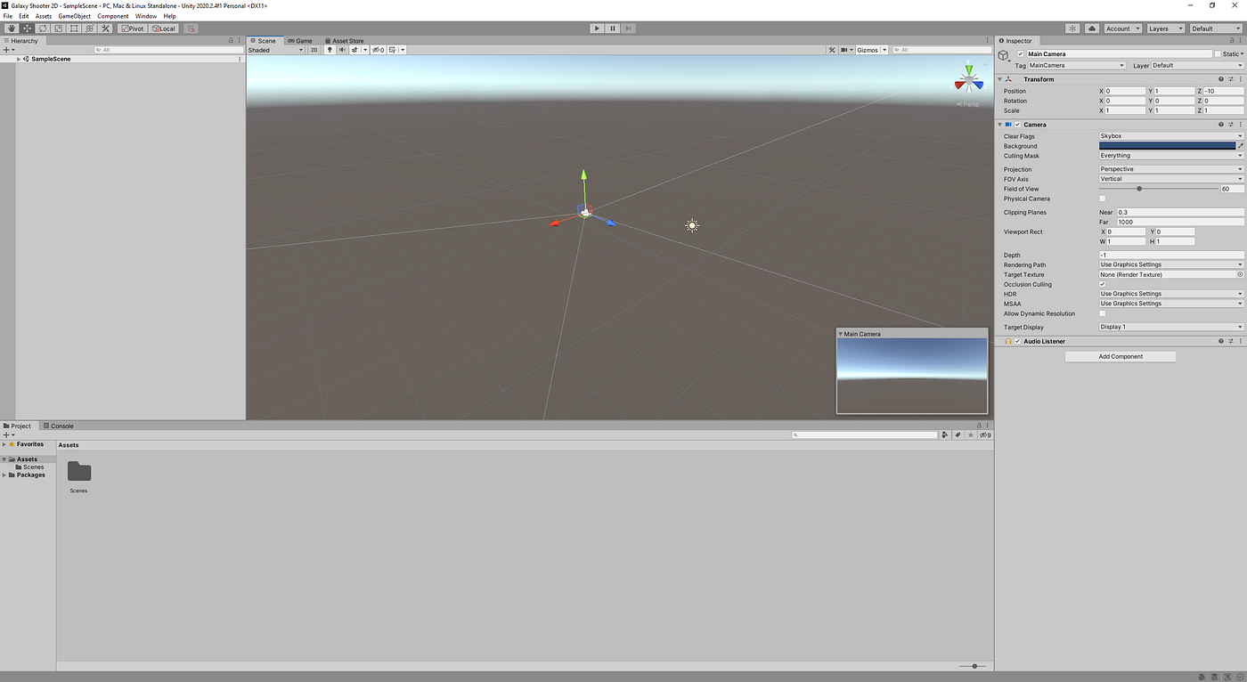This screenshot has height=682, width=1247.
Task: Click the green Y axis cone on orientation gizmo
Action: coord(969,69)
